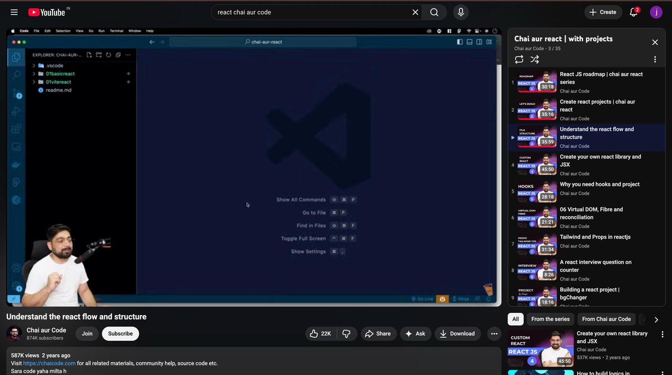
Task: Play Create your own react library playlist item
Action: pos(586,165)
